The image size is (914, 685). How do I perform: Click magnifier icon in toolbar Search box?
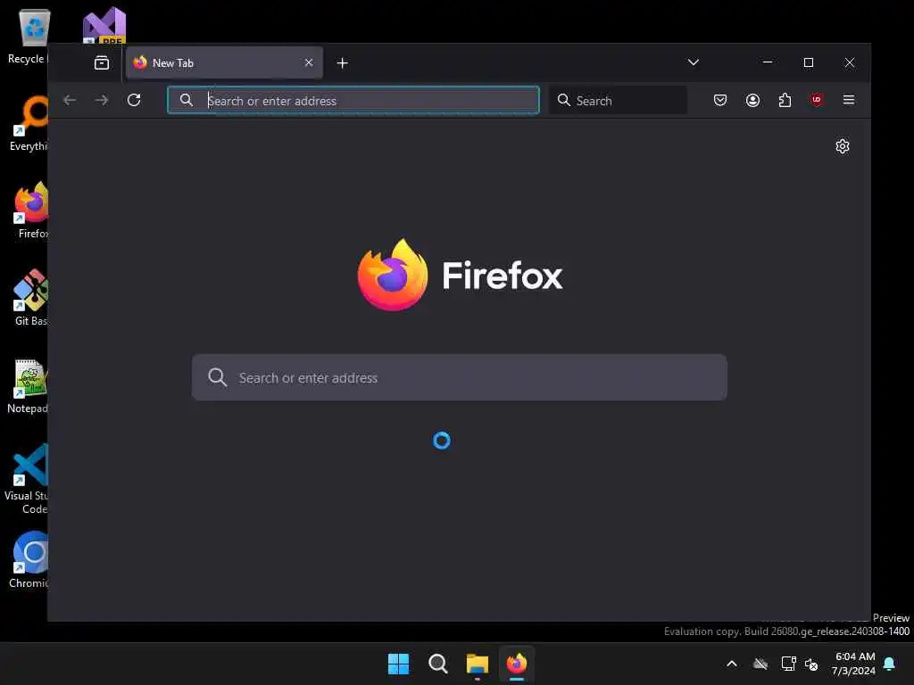coord(564,100)
